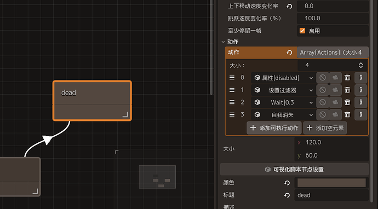Screen dimensions: 378x209
Task: Click the disable circle icon for 自我消失
Action: coord(323,114)
